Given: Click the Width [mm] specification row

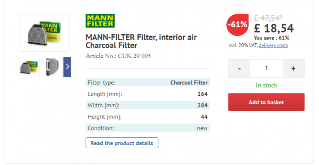Looking at the screenshot, I should 147,105.
